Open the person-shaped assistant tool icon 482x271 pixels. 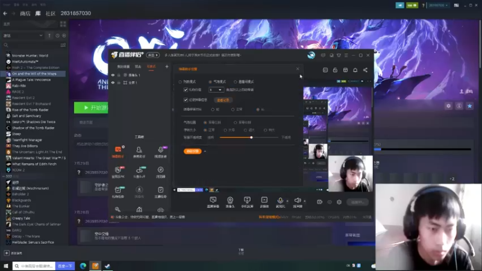point(139,152)
